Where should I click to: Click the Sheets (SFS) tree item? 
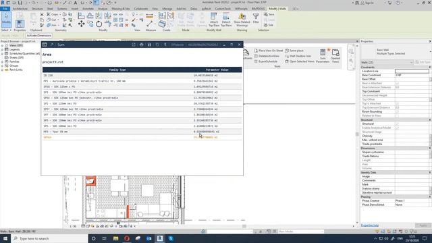click(x=16, y=57)
